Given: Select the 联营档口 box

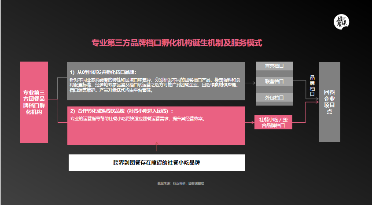Looking at the screenshot, I should click(274, 81).
